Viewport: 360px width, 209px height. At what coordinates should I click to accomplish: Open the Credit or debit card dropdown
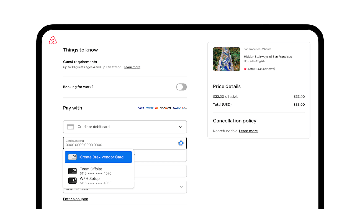pos(125,127)
